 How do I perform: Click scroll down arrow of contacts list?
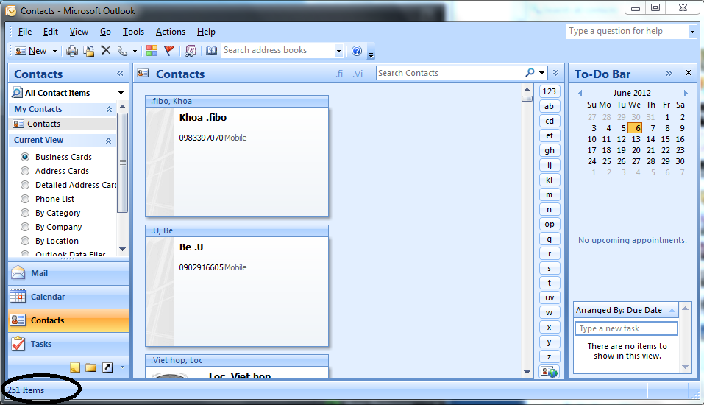click(x=527, y=372)
